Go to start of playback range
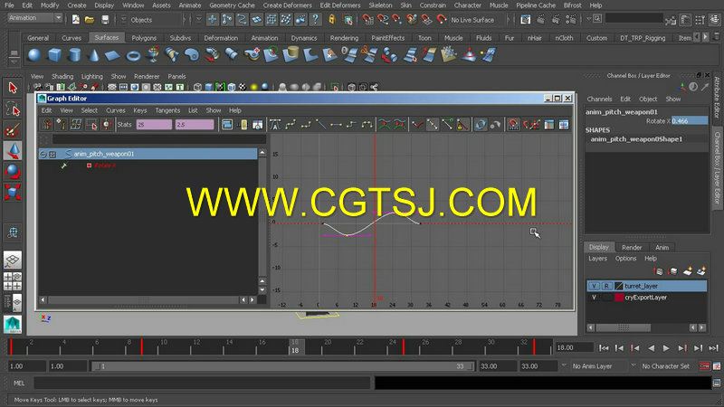Viewport: 724px width, 407px height. pos(604,348)
